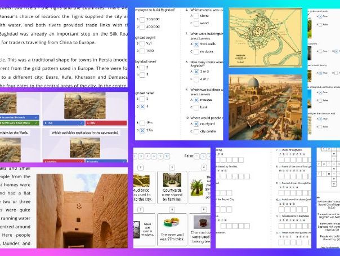Tick the city centre checkbox
This screenshot has width=340, height=256.
pyautogui.click(x=196, y=131)
